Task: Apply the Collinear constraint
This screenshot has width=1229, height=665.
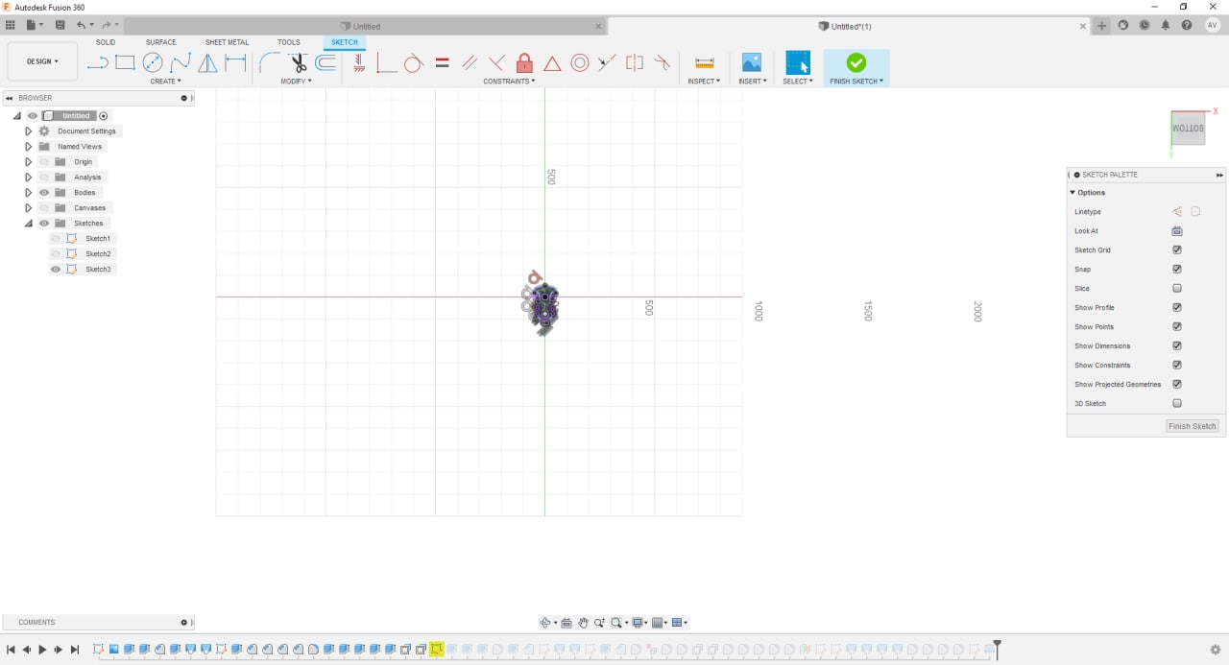Action: [x=607, y=63]
